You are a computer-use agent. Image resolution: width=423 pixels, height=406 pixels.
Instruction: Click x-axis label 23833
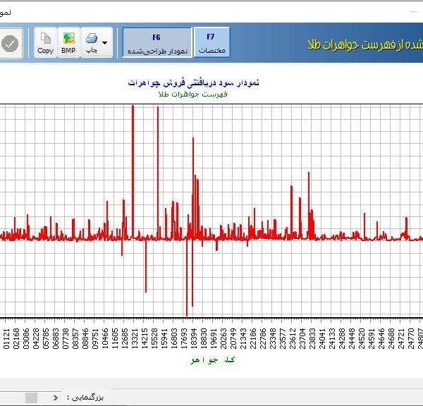(312, 338)
